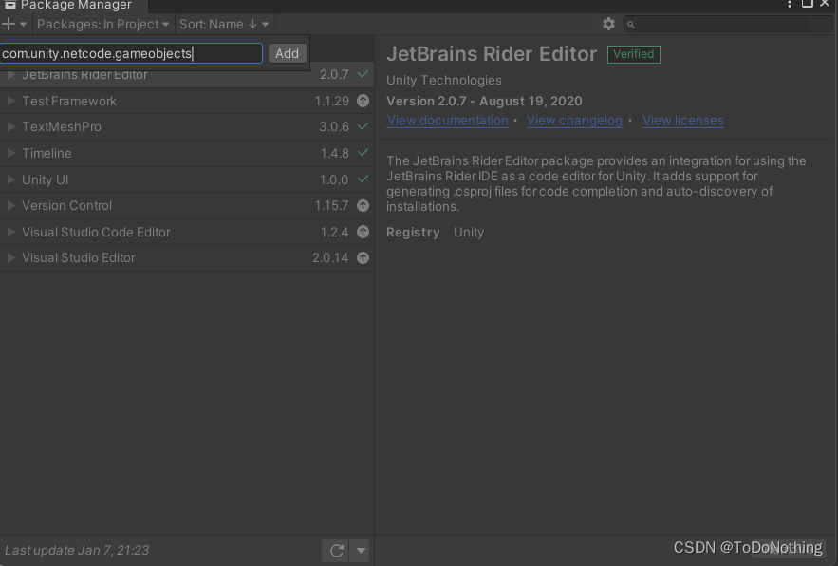Expand the Version Control package
838x566 pixels.
(x=10, y=205)
